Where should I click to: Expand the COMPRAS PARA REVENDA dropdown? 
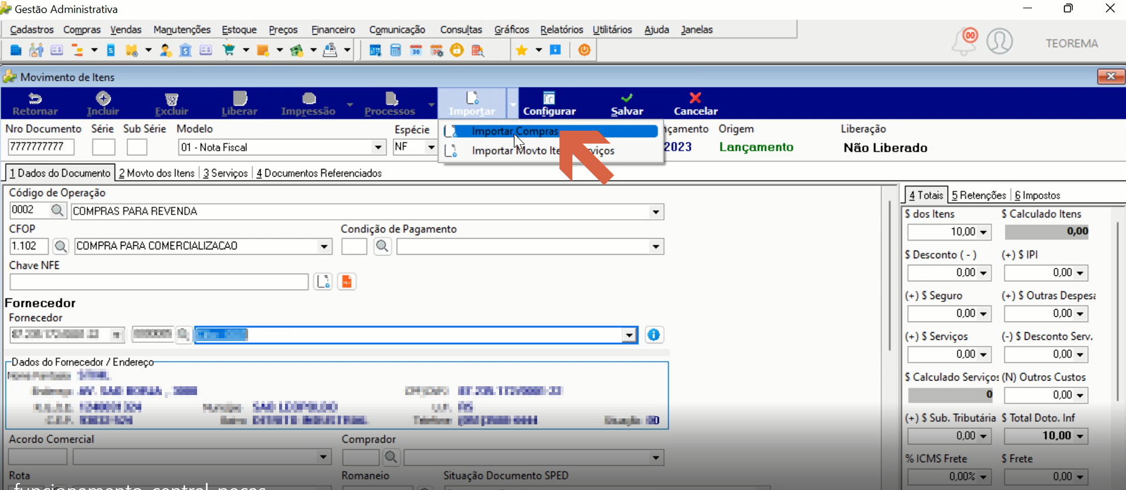click(656, 212)
